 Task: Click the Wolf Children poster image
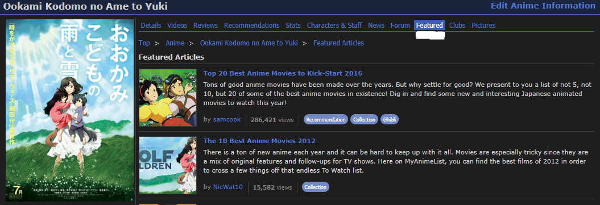tap(69, 110)
